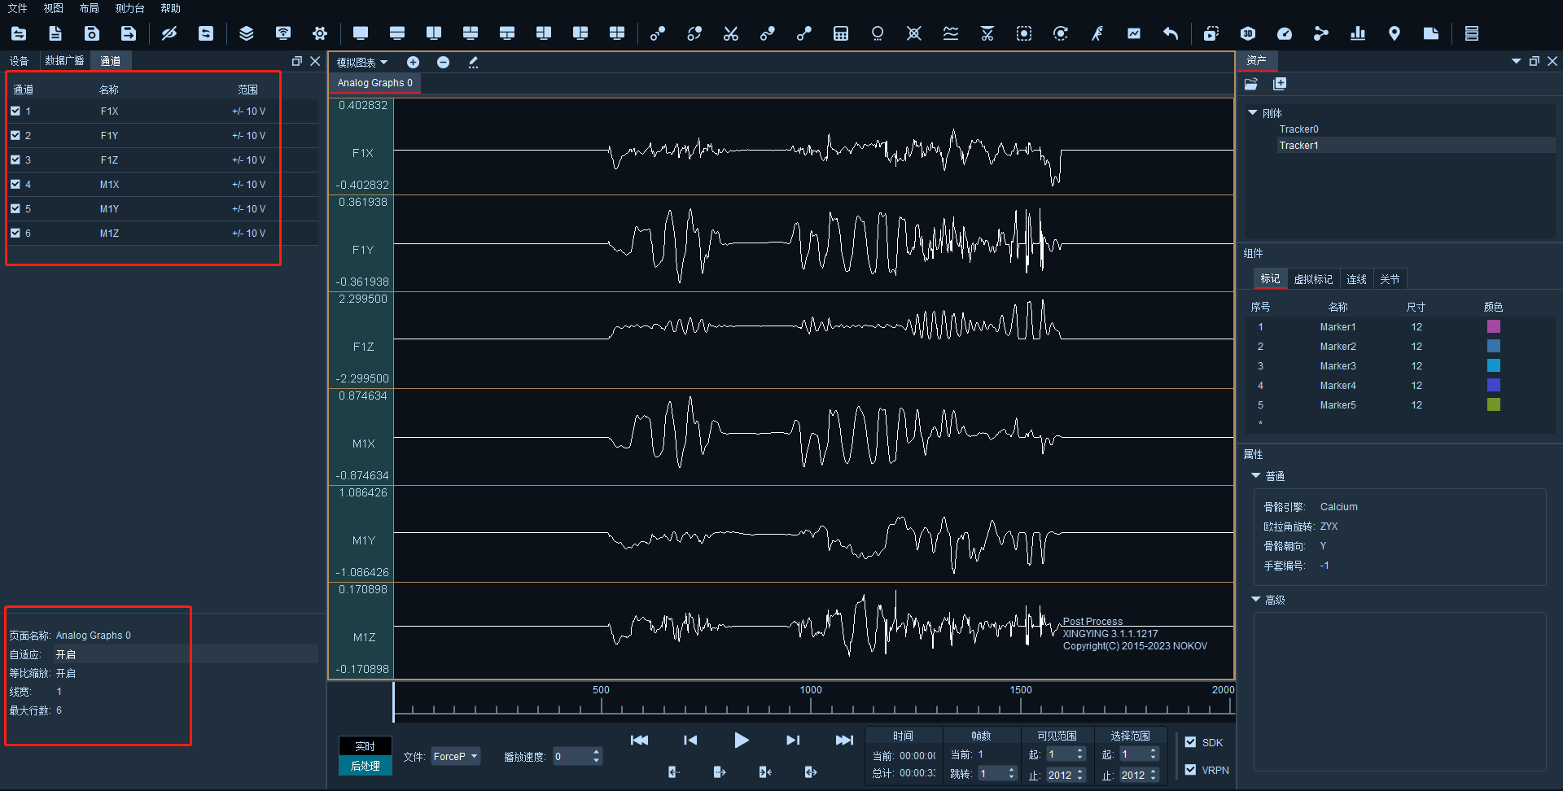
Task: Click the wavy lines smoothing icon
Action: (951, 33)
